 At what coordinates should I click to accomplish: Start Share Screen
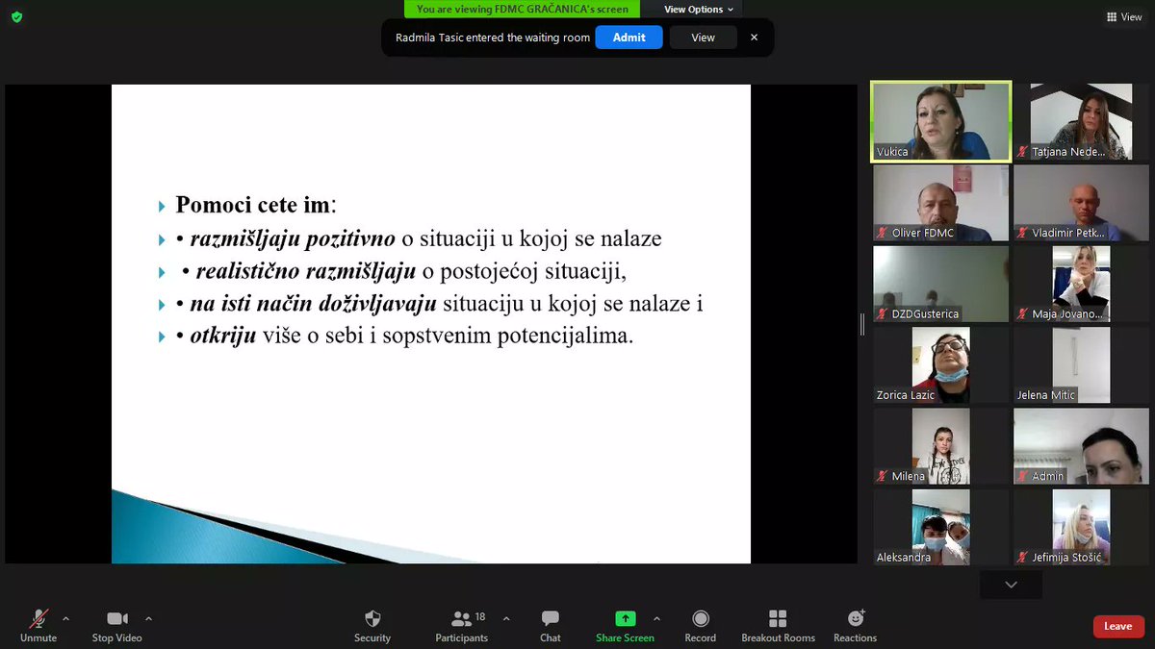click(625, 625)
